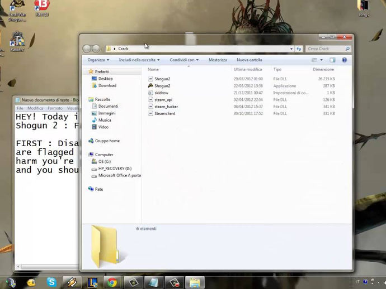Select Raccolte in navigation pane
This screenshot has width=386, height=289.
point(102,99)
